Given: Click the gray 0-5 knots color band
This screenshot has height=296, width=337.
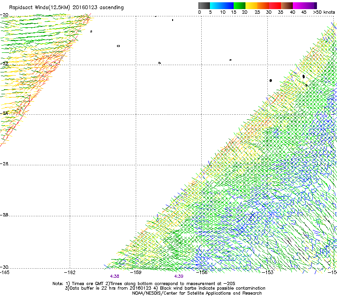Looking at the screenshot, I should [204, 5].
